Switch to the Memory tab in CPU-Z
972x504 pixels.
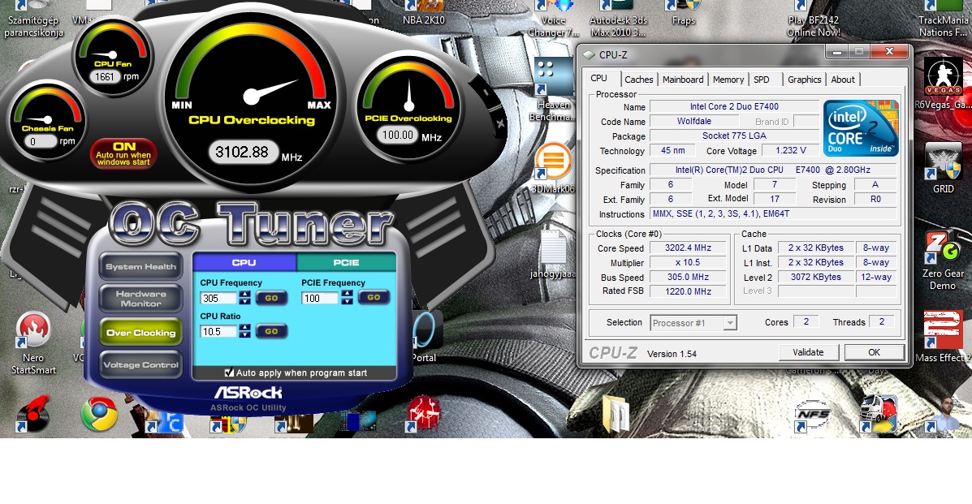tap(728, 80)
